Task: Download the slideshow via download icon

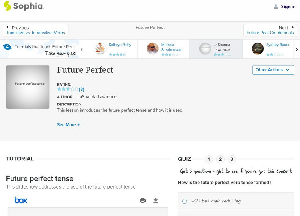Action: pos(156,200)
